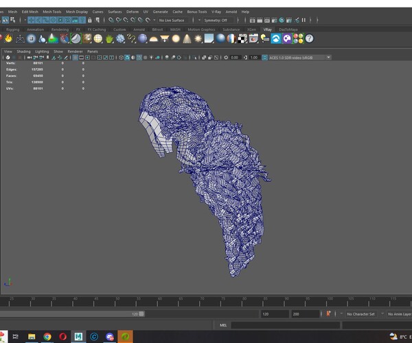Open Chrome from the Windows taskbar

pos(47,336)
